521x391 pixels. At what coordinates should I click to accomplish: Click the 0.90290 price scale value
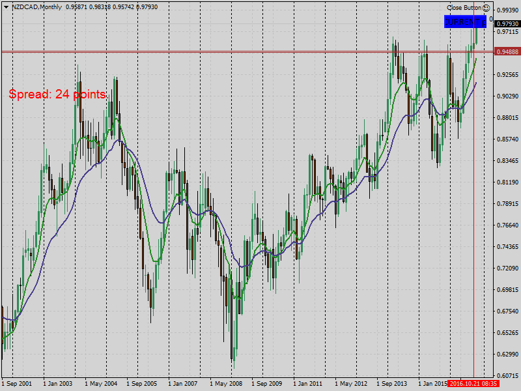[x=507, y=96]
